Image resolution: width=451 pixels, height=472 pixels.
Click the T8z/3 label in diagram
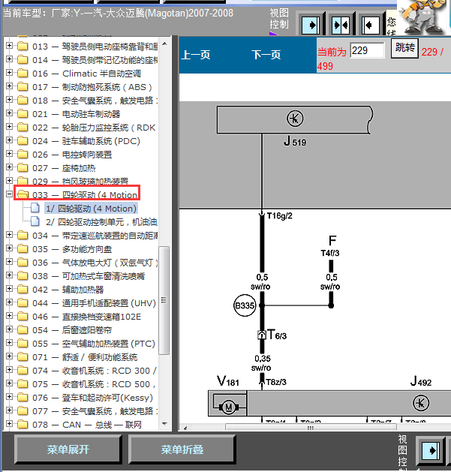(x=276, y=382)
